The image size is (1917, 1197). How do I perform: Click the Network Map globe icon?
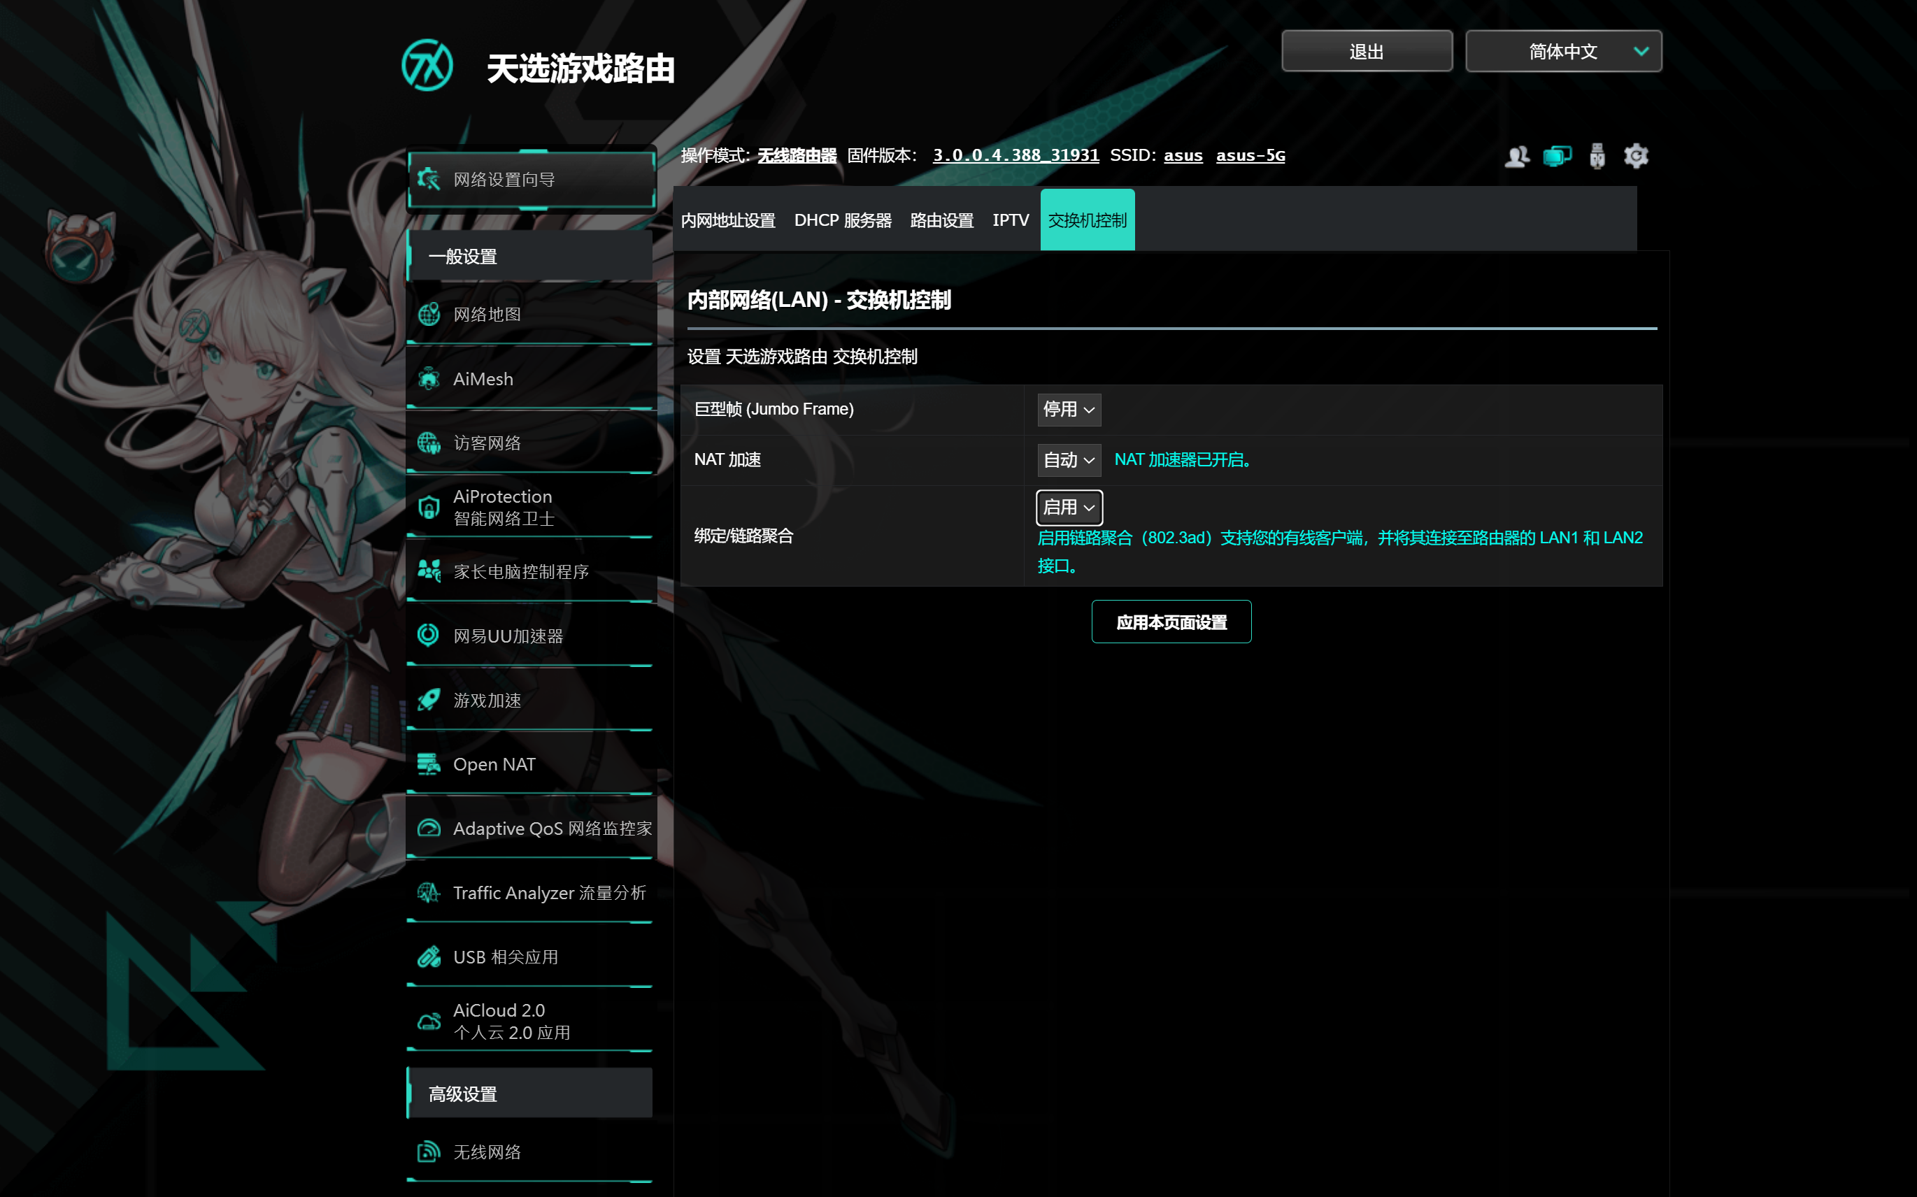(429, 315)
